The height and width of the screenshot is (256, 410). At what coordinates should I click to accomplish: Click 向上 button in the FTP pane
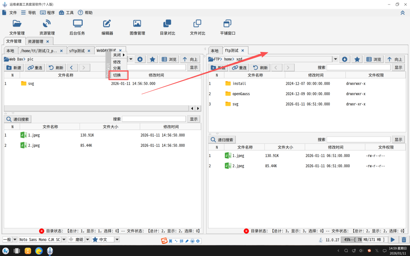pyautogui.click(x=395, y=59)
